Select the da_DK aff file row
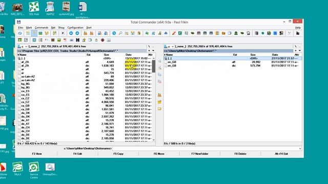Image resolution: width=328 pixels, height=184 pixels. (85, 113)
